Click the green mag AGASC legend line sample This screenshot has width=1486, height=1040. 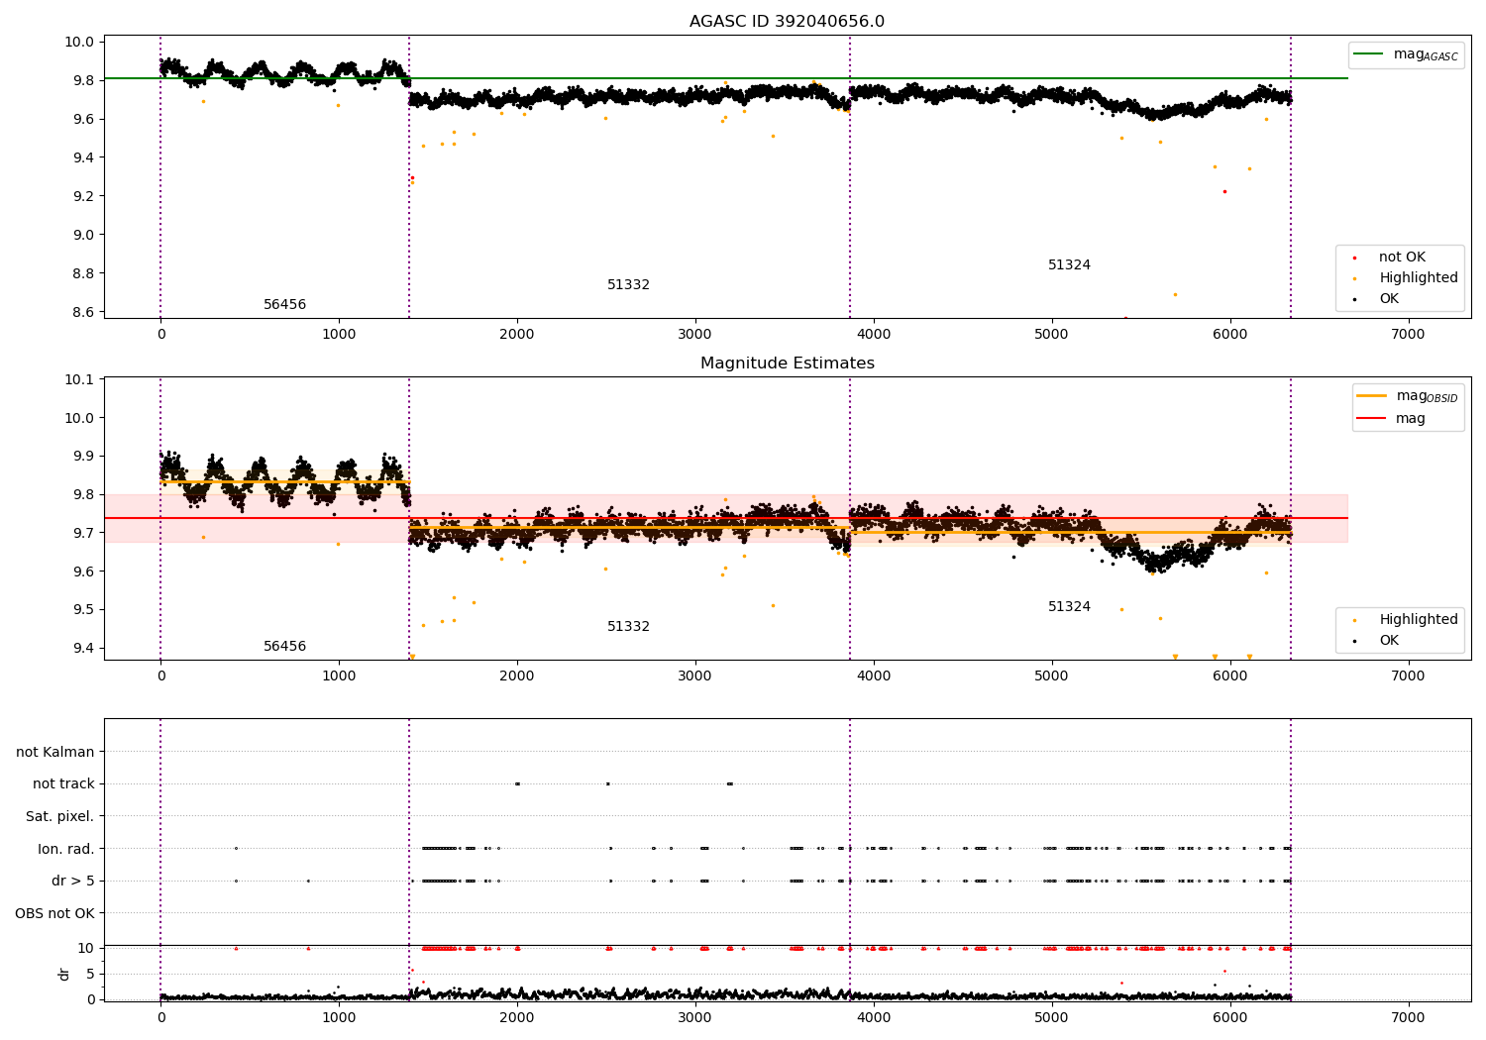coord(1369,54)
